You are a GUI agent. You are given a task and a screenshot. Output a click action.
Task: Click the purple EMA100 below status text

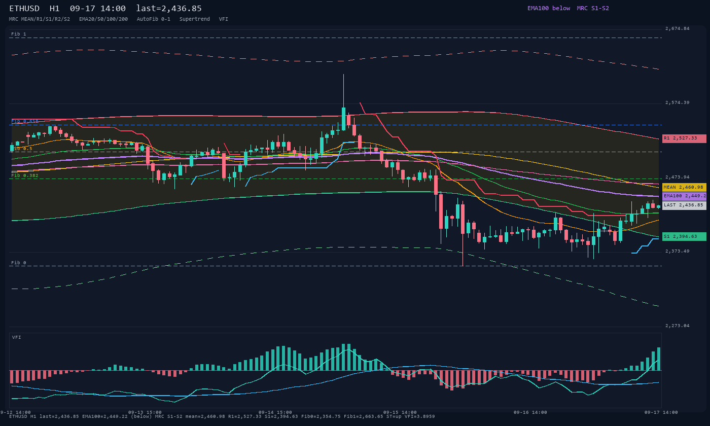[x=549, y=8]
